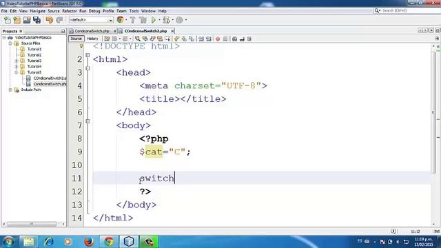Open the Refactor menu
This screenshot has width=441, height=248.
(70, 11)
